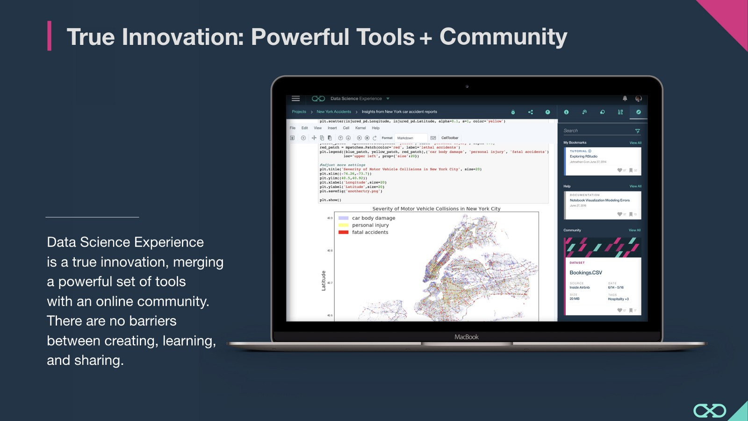Click the plt.show() code line
Image resolution: width=748 pixels, height=421 pixels.
coord(331,200)
